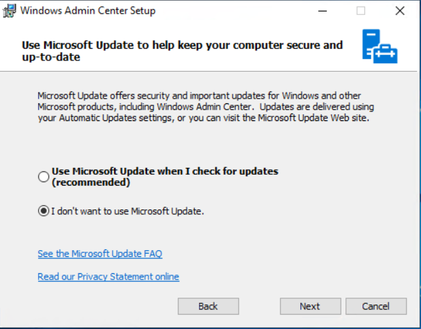Click the "Windows Admin Center Setup" title bar text

[89, 11]
